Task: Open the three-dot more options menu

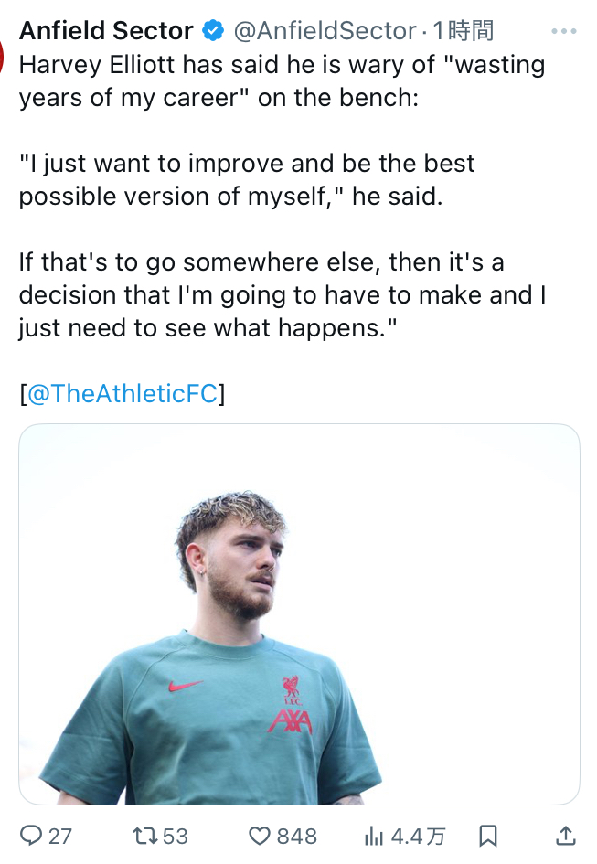Action: (x=564, y=31)
